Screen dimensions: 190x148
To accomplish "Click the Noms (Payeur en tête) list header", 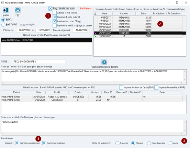I will [x=46, y=35].
